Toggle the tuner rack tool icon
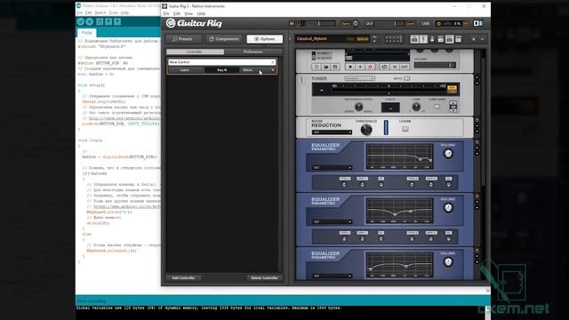 423,39
